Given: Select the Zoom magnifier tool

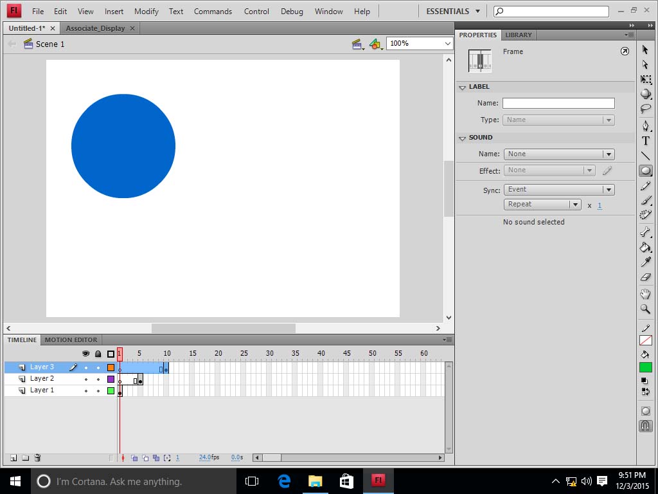Looking at the screenshot, I should pyautogui.click(x=645, y=309).
